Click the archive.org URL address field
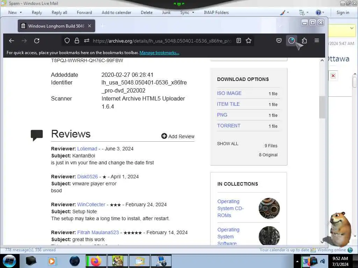The height and width of the screenshot is (268, 358). (162, 41)
